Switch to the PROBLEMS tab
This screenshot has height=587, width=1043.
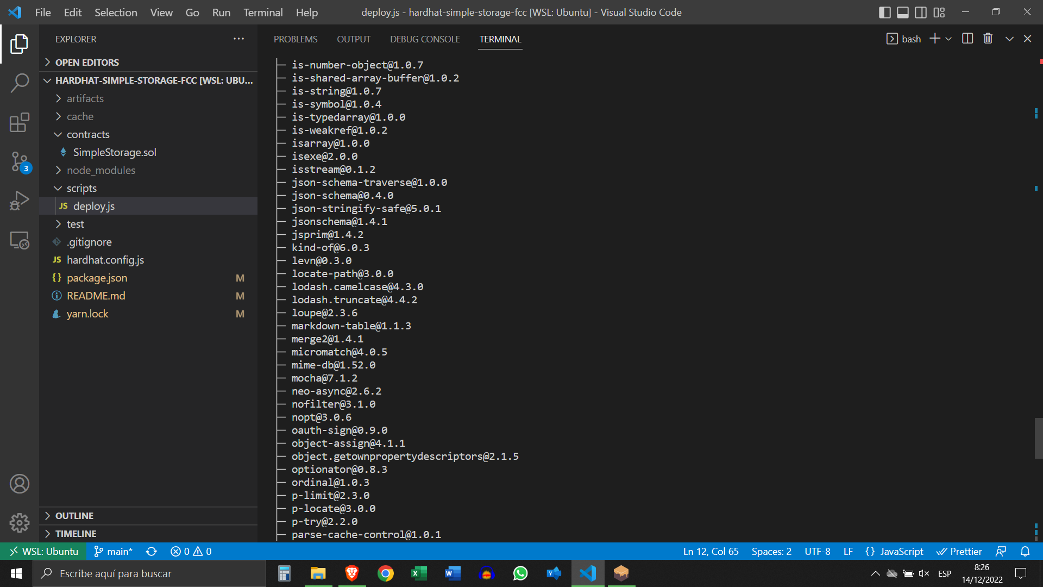coord(296,39)
